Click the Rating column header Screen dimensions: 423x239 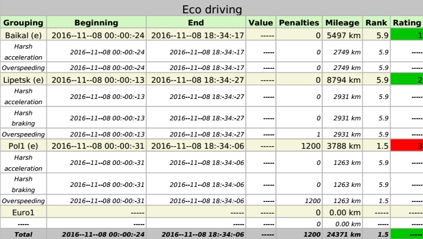(407, 23)
